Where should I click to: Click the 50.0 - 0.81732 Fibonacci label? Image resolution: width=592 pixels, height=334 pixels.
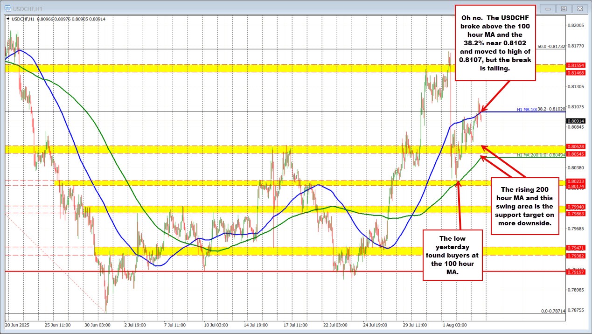(551, 47)
